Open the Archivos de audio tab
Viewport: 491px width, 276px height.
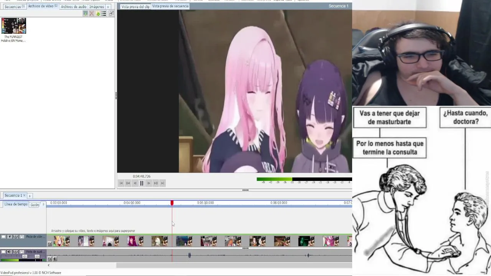point(73,7)
